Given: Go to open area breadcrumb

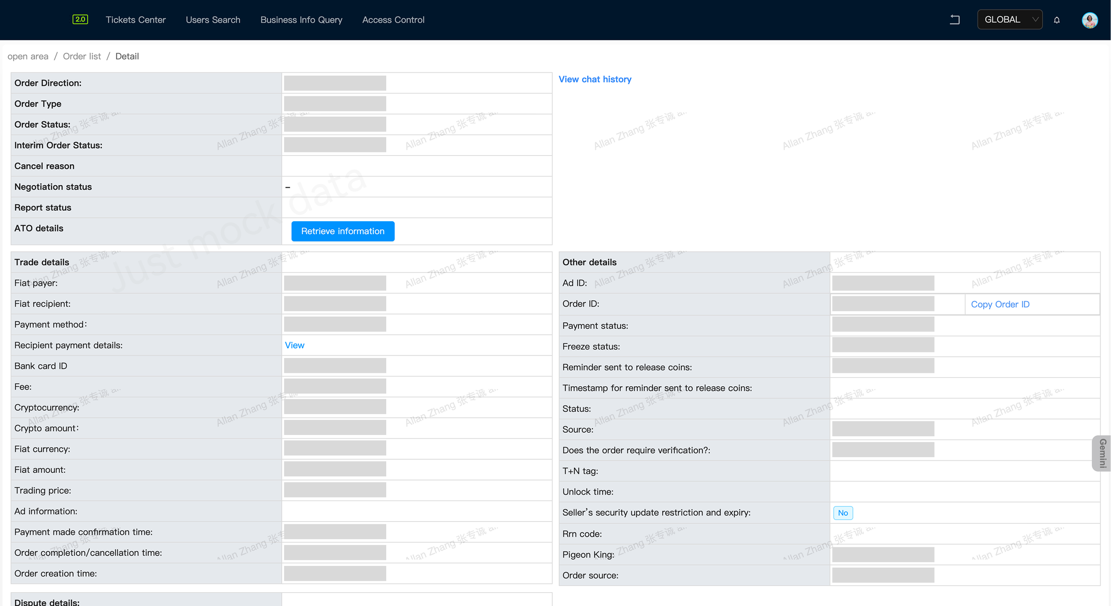Looking at the screenshot, I should tap(28, 56).
